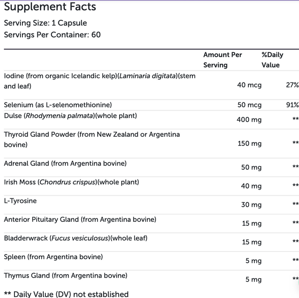299x298 pixels.
Task: Select the 91% selenium daily value
Action: (x=293, y=105)
